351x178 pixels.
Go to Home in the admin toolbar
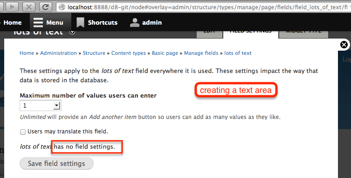tap(12, 22)
